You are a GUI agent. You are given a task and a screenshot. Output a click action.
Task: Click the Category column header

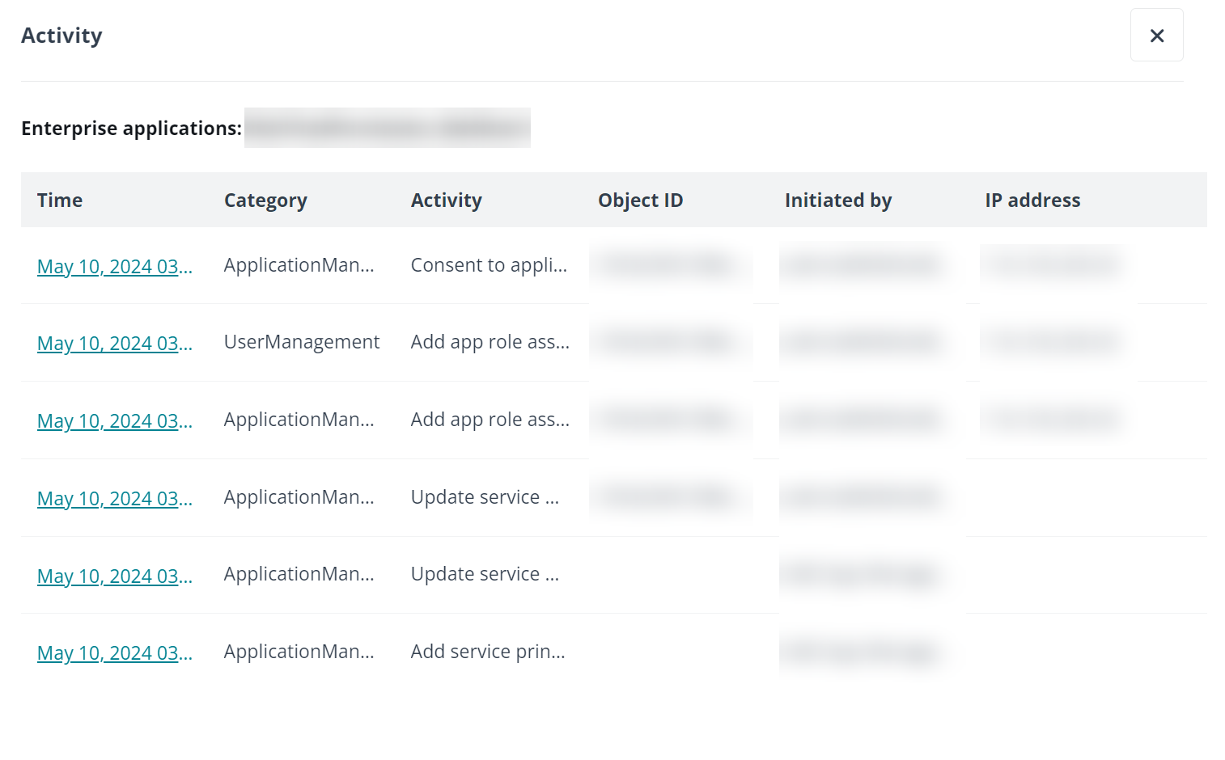(x=265, y=201)
